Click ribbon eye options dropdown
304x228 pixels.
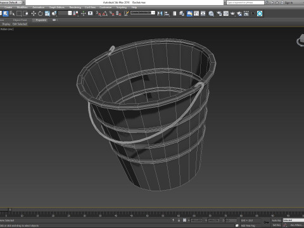[x=55, y=20]
